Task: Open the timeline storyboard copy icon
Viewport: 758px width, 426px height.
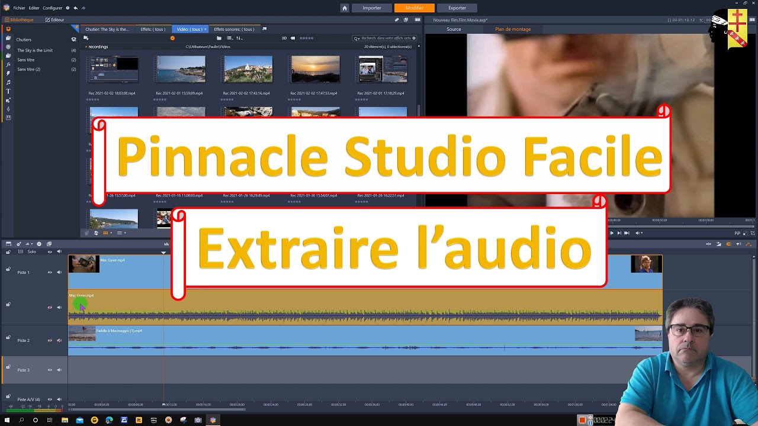Action: [x=49, y=244]
